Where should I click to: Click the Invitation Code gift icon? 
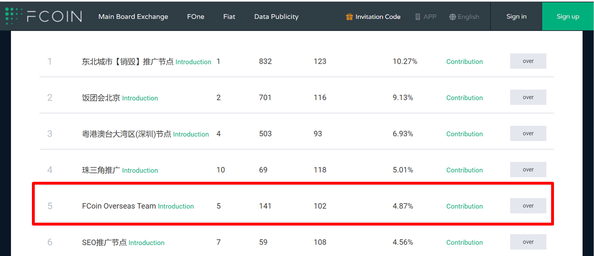[349, 17]
